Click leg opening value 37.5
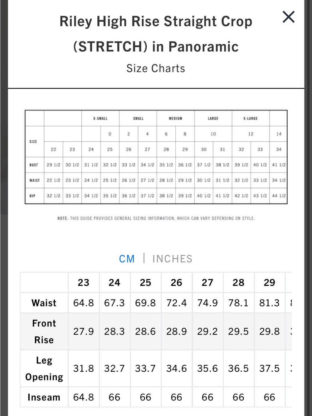 point(270,369)
